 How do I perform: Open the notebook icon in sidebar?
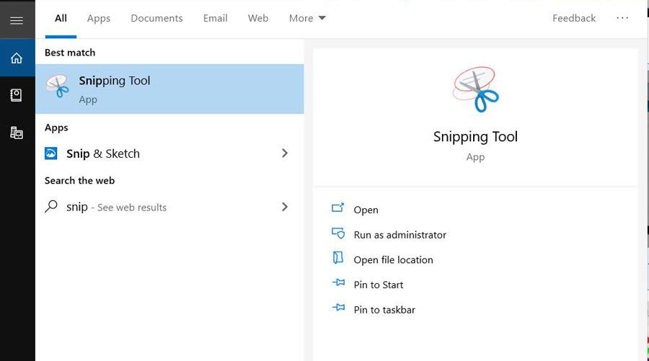point(17,95)
